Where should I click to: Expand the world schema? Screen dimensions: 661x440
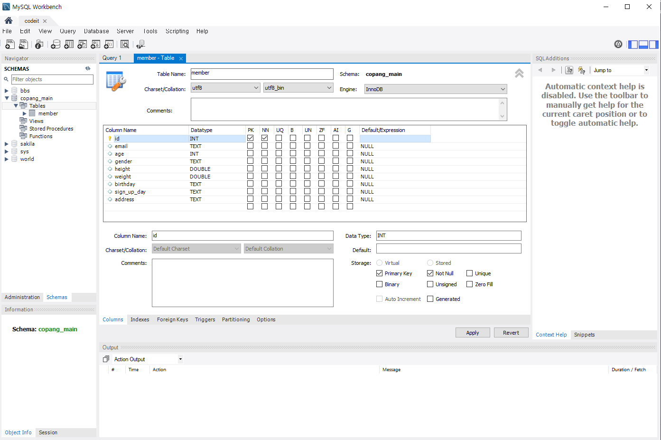tap(7, 159)
